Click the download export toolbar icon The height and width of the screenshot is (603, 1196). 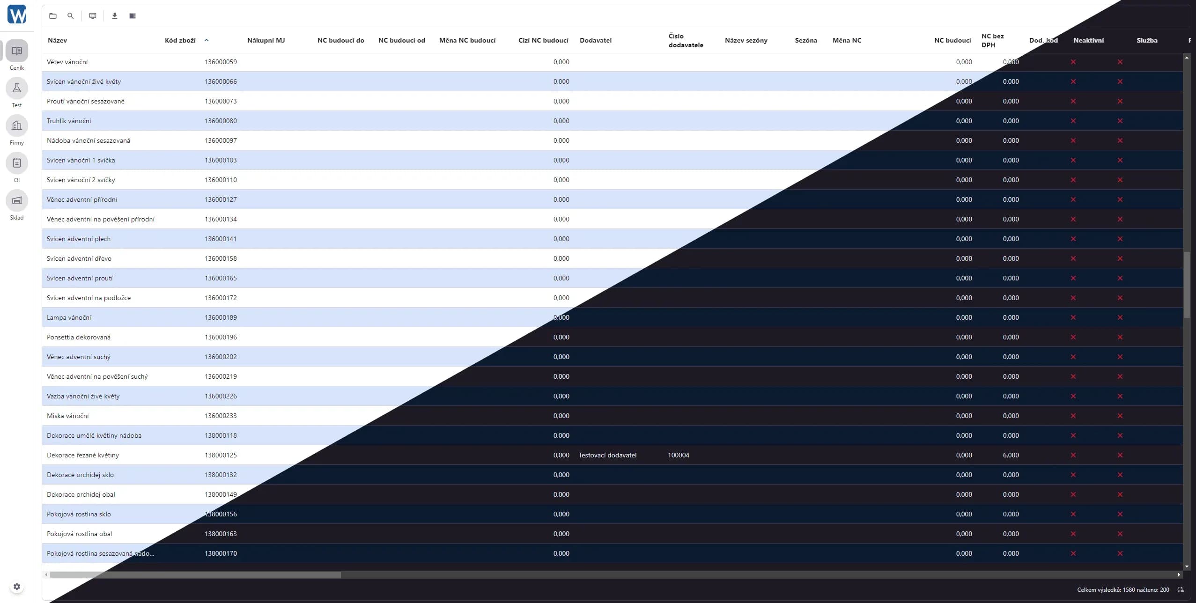[x=115, y=16]
